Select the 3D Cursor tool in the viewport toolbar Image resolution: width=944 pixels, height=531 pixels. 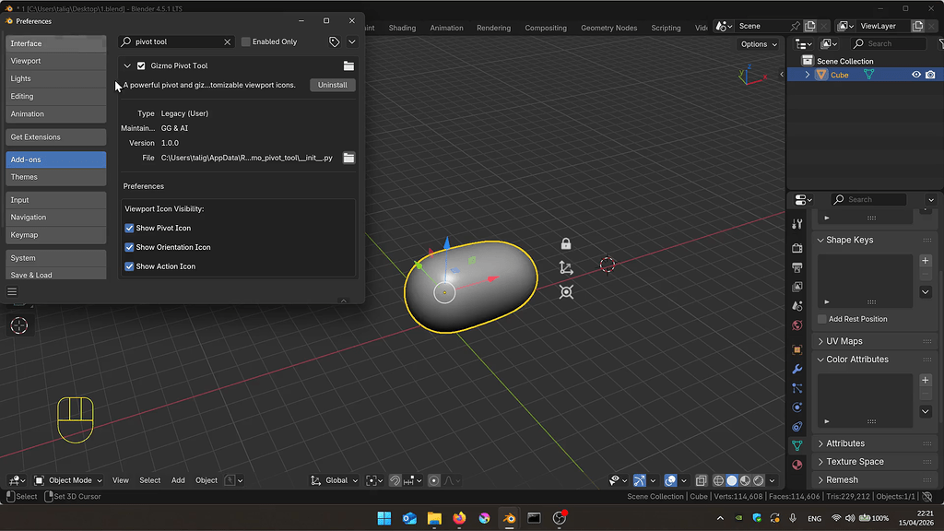[19, 325]
